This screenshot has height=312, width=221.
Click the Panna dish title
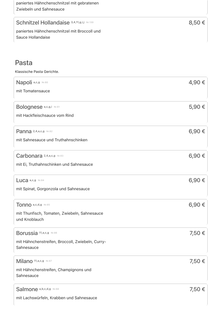click(24, 132)
